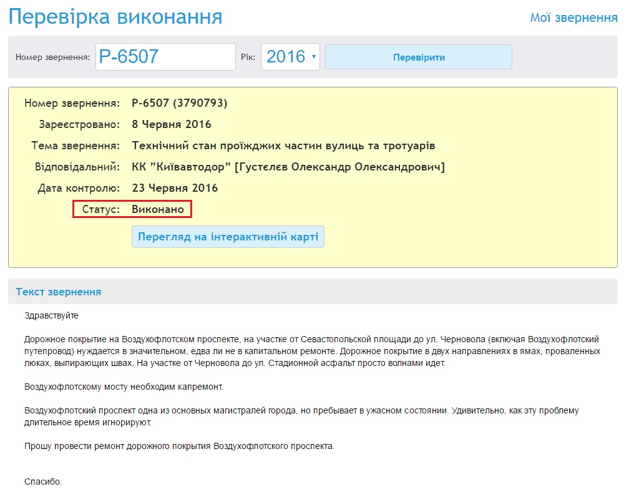Click the registration date 8 Червня 2016

point(172,124)
